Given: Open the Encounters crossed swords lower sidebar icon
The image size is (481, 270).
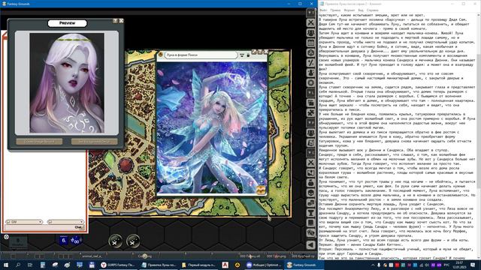Looking at the screenshot, I should click(x=310, y=163).
